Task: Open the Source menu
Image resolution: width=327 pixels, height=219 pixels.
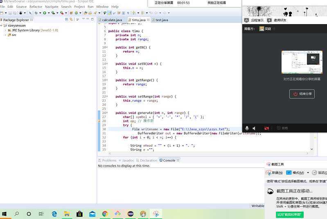Action: point(21,7)
